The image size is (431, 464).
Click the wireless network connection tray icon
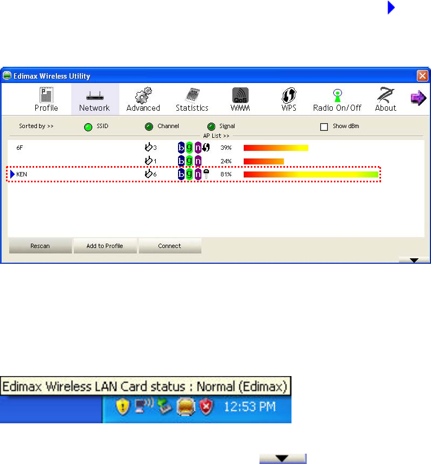pos(144,406)
